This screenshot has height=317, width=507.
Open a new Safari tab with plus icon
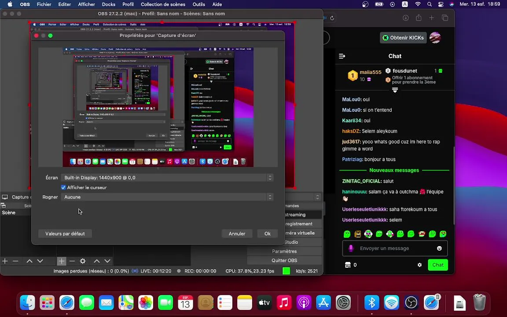(x=432, y=18)
